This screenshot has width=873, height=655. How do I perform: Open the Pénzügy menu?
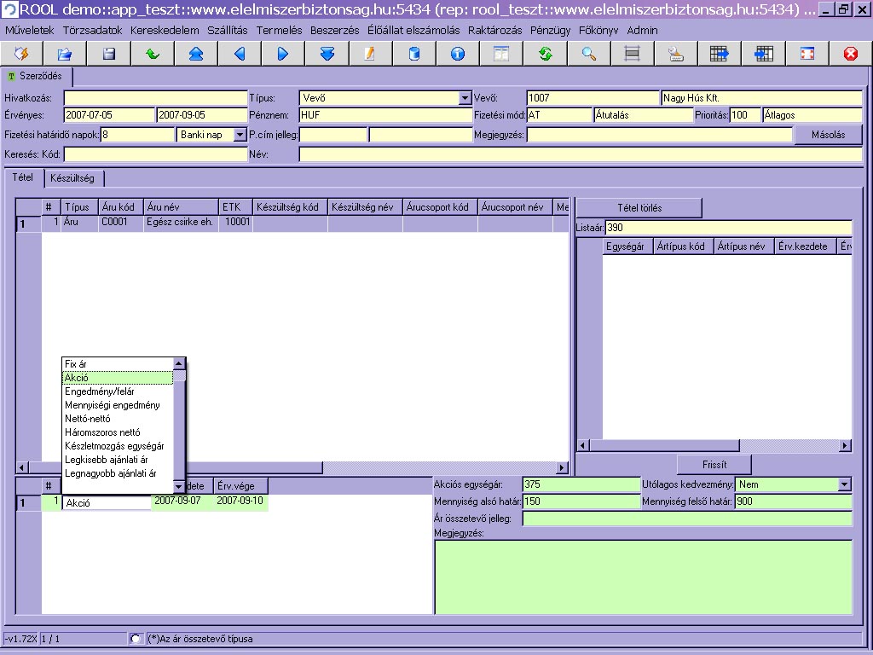tap(550, 30)
